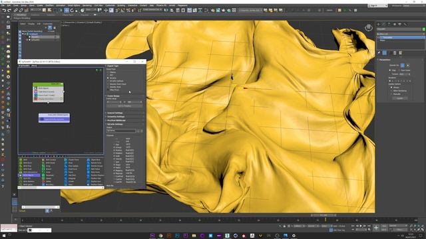This screenshot has width=426, height=239.
Task: Select Operate On Polygons icon
Action: coord(408,65)
